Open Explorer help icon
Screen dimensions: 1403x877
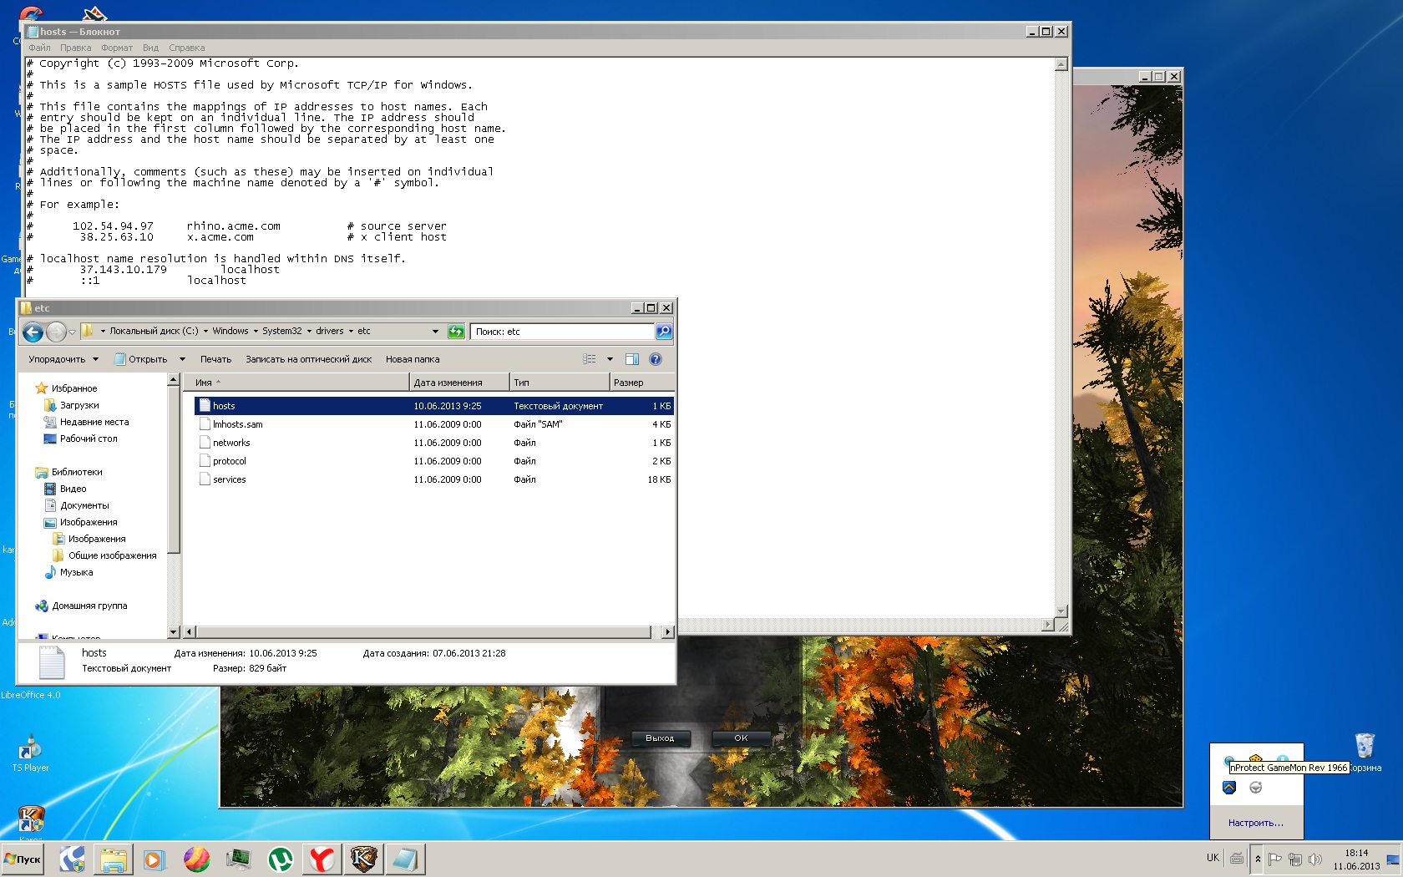pyautogui.click(x=656, y=359)
